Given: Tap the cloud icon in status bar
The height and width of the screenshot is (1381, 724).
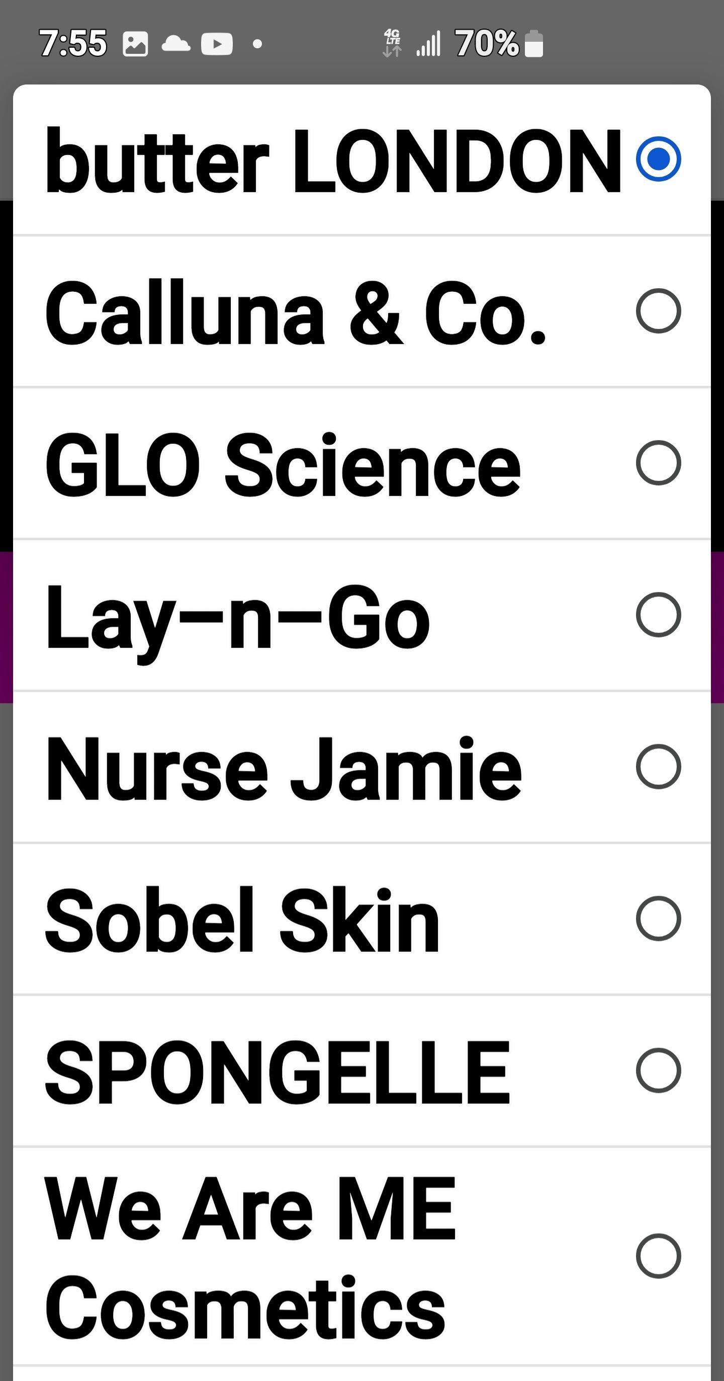Looking at the screenshot, I should (176, 43).
